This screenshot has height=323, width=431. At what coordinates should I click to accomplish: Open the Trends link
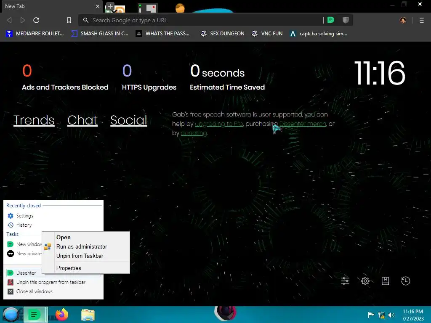point(34,120)
